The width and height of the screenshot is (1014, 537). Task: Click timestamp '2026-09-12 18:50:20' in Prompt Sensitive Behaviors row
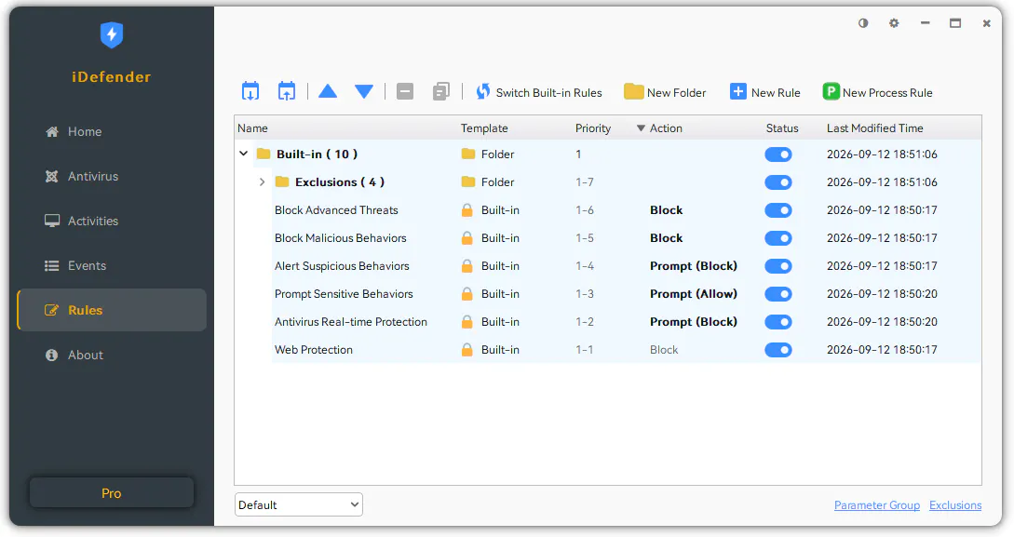882,294
